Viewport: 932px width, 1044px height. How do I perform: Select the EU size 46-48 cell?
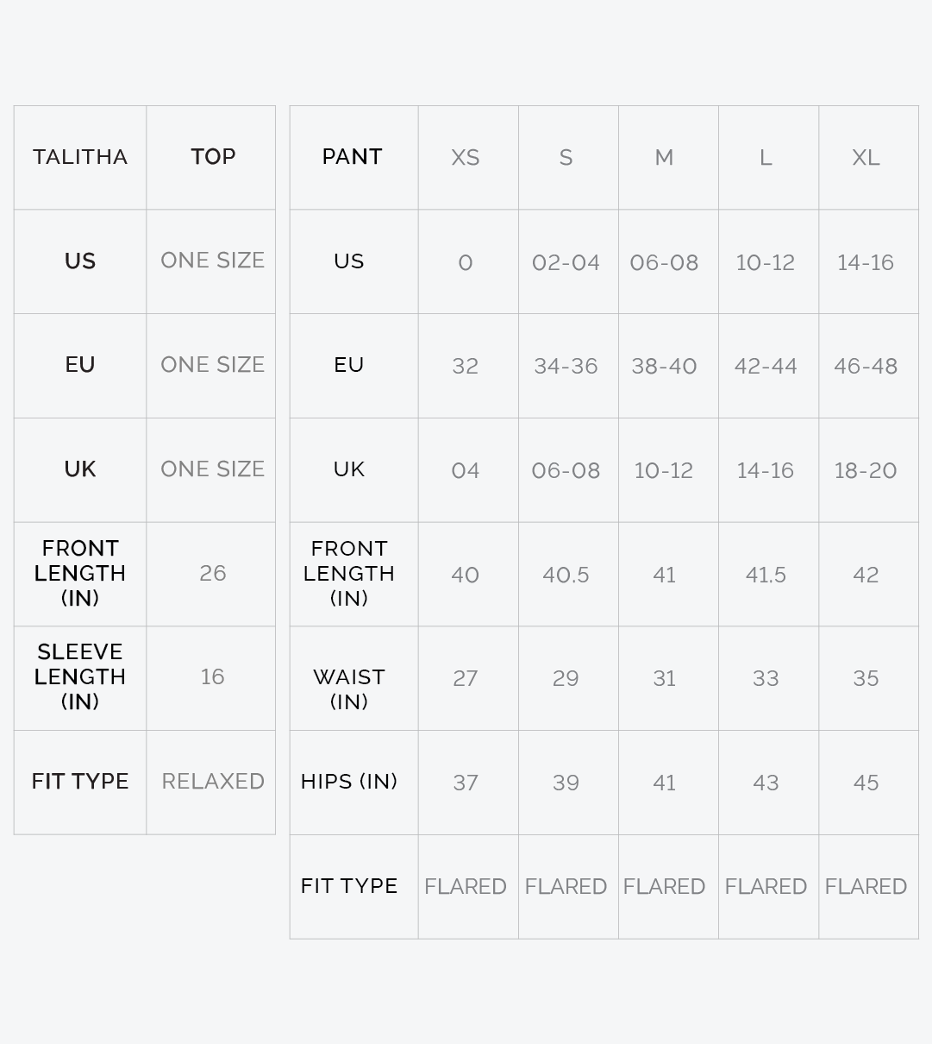pos(866,367)
